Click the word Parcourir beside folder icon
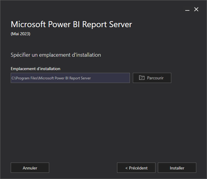This screenshot has width=207, height=179. point(155,78)
